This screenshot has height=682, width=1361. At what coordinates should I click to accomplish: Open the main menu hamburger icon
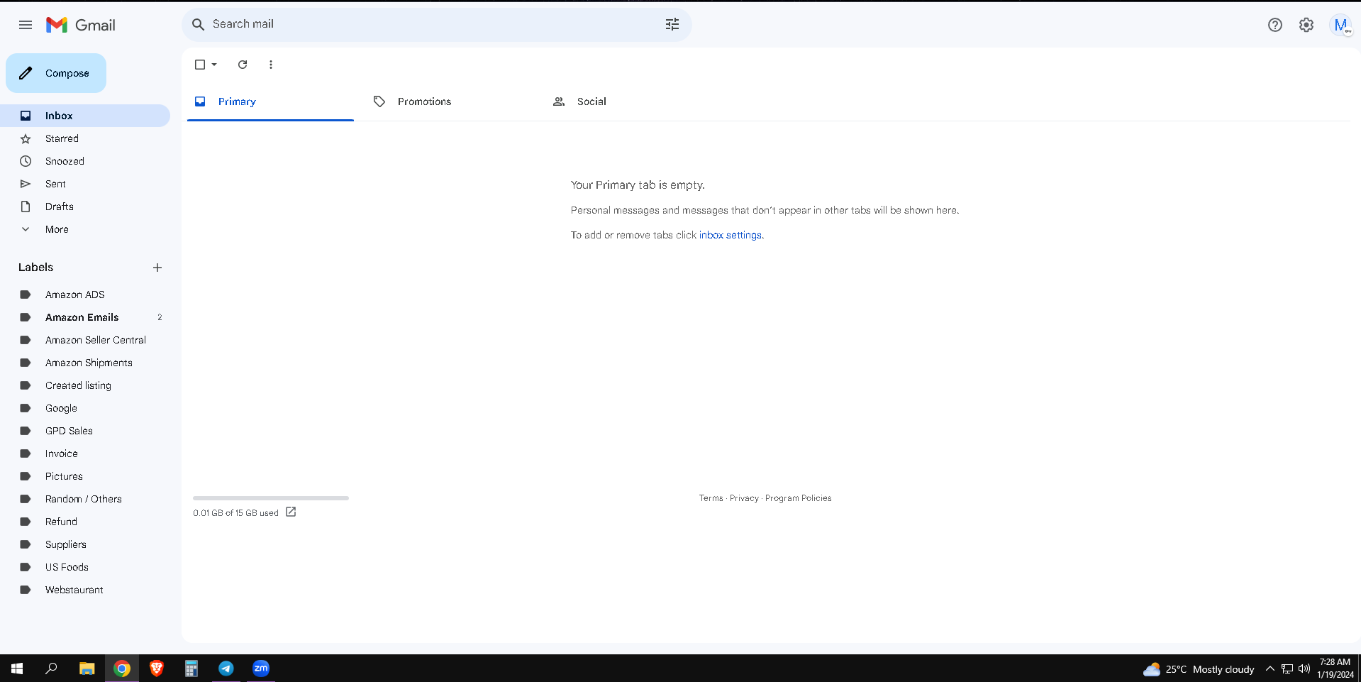pyautogui.click(x=26, y=25)
